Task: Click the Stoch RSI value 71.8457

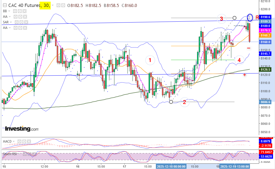Action: (x=266, y=152)
